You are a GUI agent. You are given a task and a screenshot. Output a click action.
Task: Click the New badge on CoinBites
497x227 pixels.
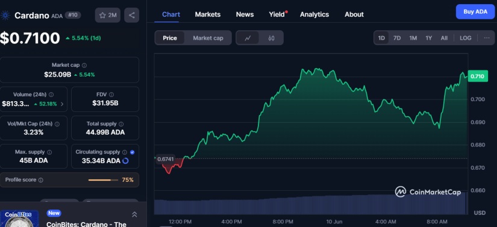coord(54,213)
